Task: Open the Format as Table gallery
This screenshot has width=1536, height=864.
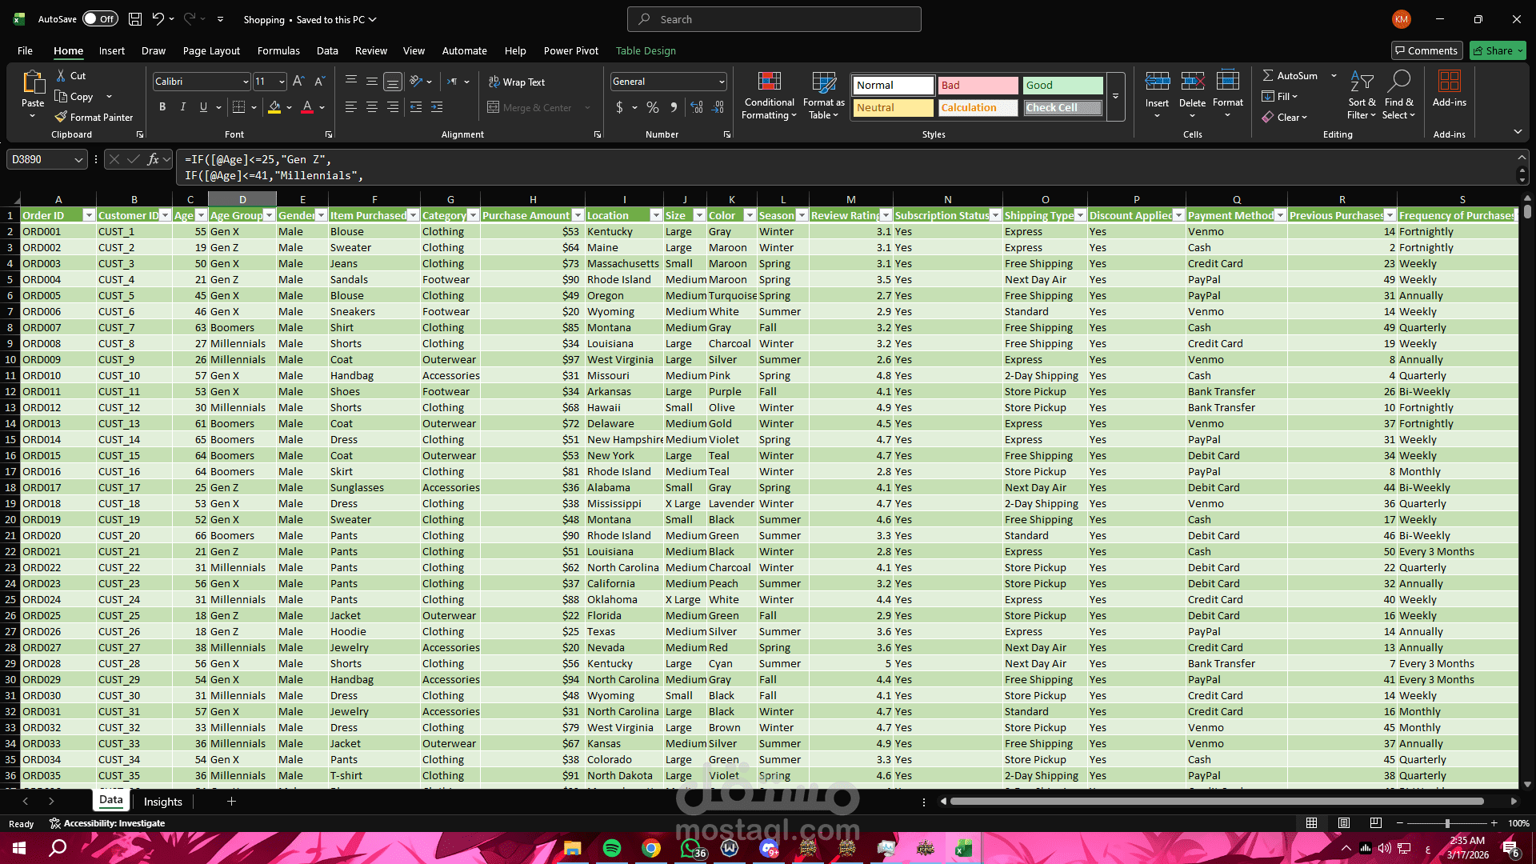Action: point(823,82)
